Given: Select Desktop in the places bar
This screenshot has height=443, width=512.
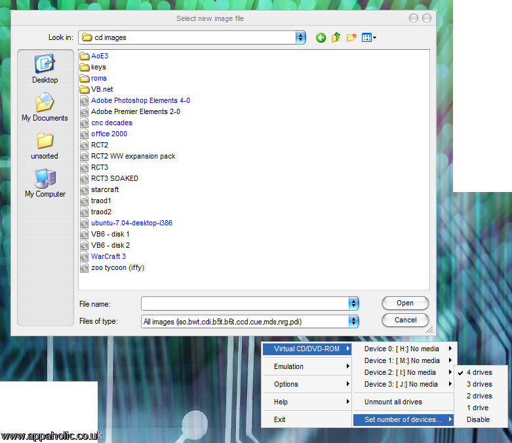Looking at the screenshot, I should click(x=45, y=69).
